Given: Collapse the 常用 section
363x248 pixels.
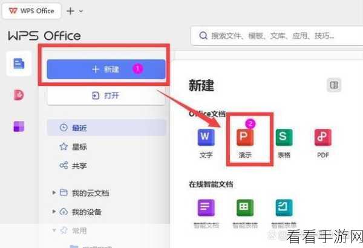Looking at the screenshot, I should (x=54, y=230).
